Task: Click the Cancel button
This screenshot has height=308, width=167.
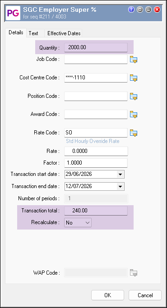Action: pyautogui.click(x=145, y=295)
